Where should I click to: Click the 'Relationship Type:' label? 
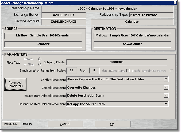coord(114,15)
